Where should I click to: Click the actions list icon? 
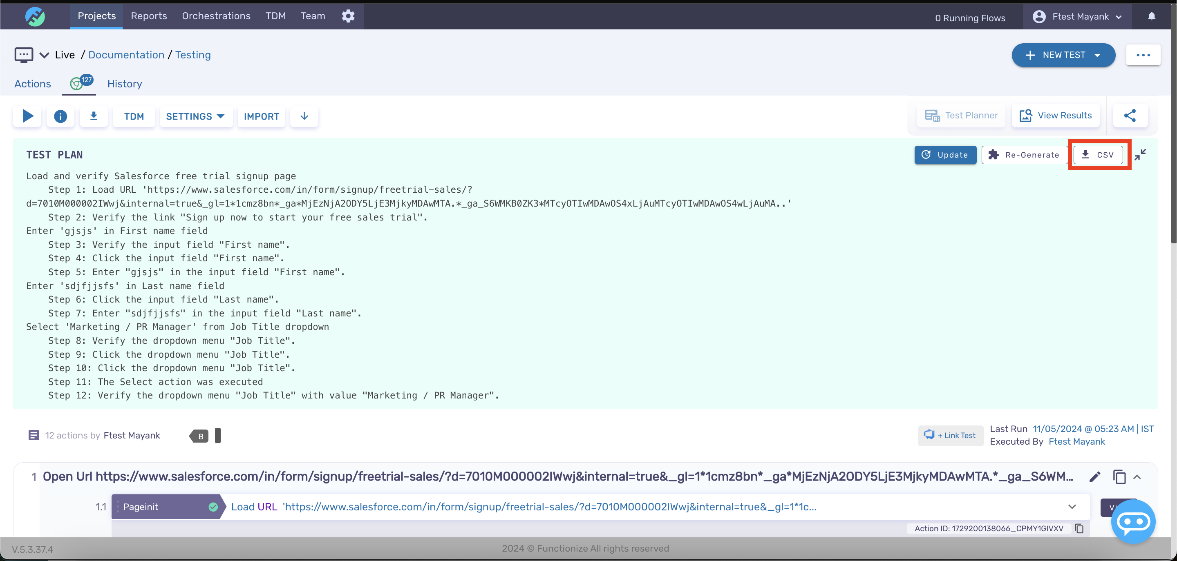click(x=34, y=435)
